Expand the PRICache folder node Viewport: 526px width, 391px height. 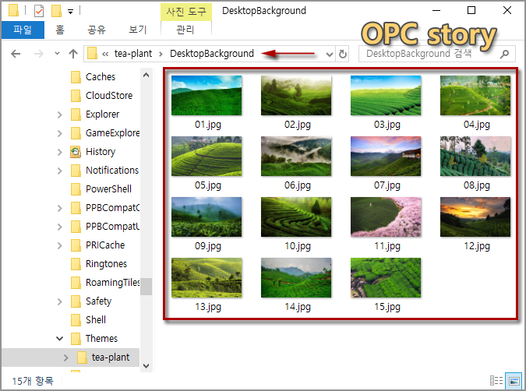[60, 246]
